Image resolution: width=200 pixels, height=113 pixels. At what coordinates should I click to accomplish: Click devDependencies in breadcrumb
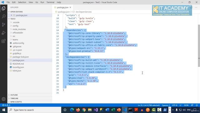83,12
